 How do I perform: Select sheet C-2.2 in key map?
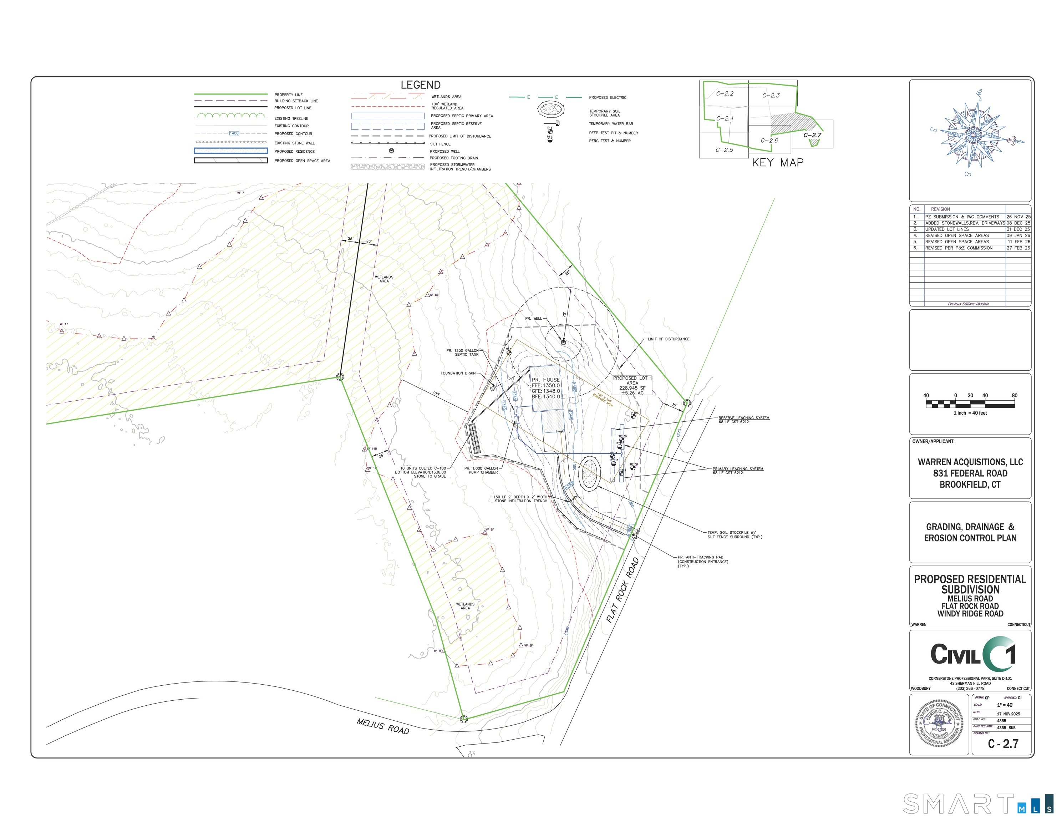pyautogui.click(x=725, y=94)
